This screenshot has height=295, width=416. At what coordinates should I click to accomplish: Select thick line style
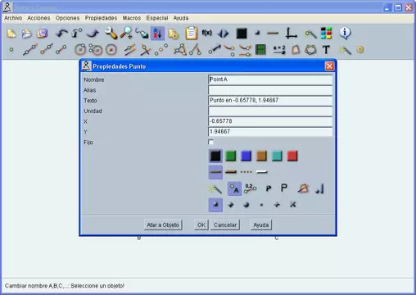coord(231,172)
